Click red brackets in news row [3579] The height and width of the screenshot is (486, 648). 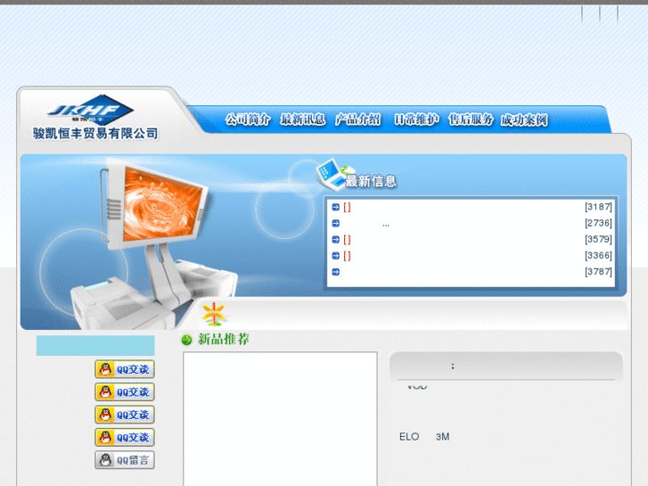click(347, 240)
